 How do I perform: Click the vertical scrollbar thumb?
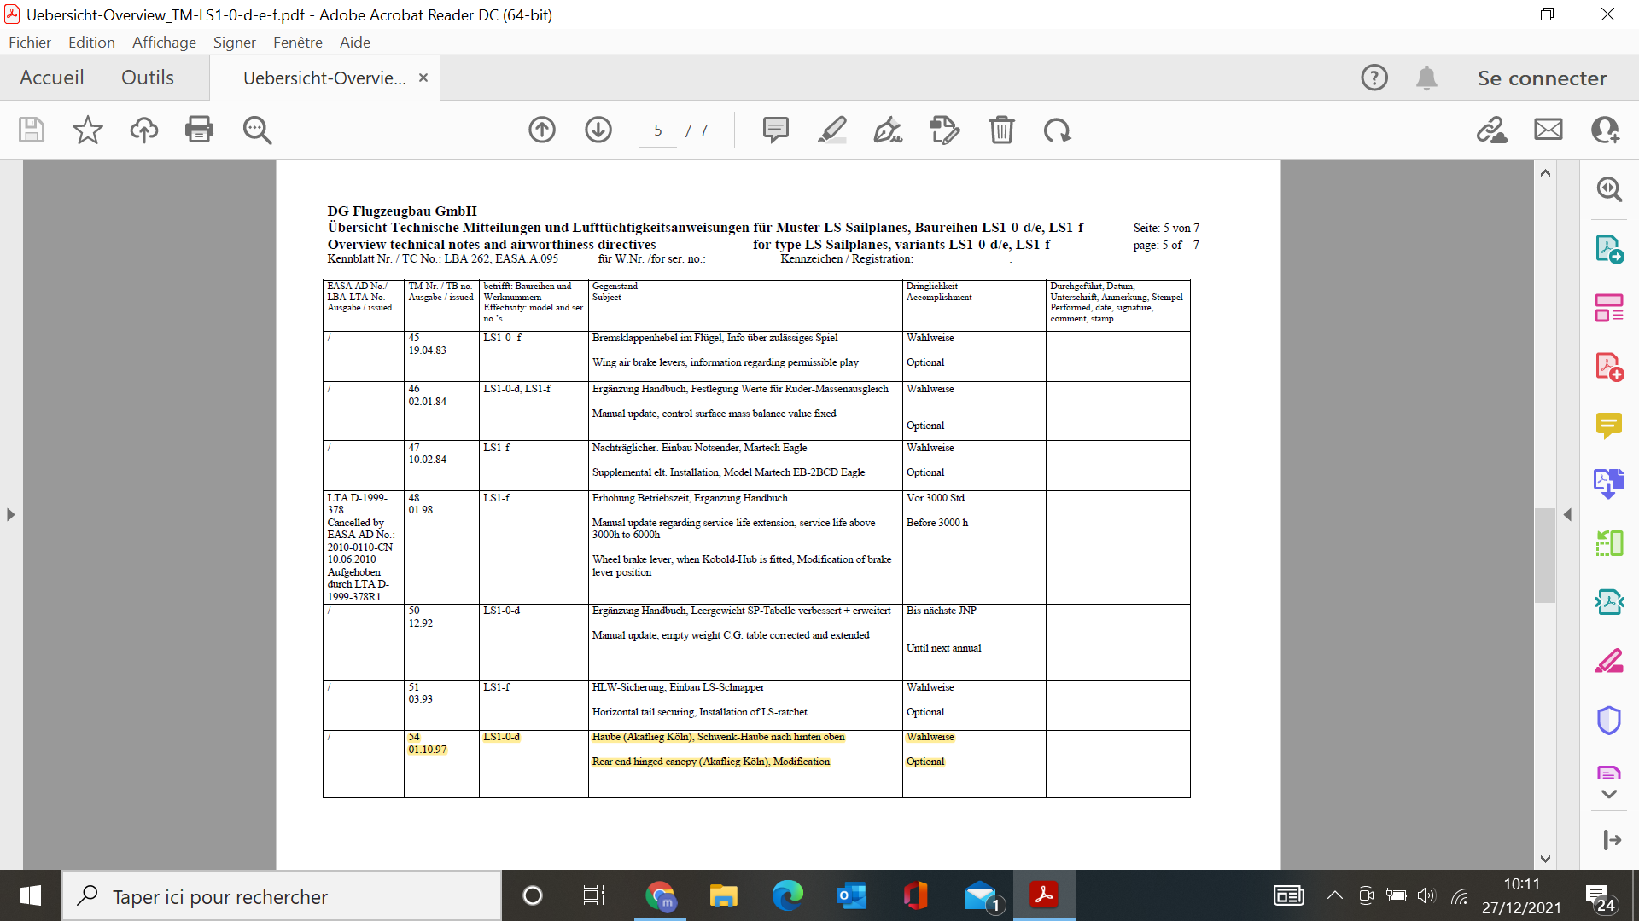[x=1545, y=554]
